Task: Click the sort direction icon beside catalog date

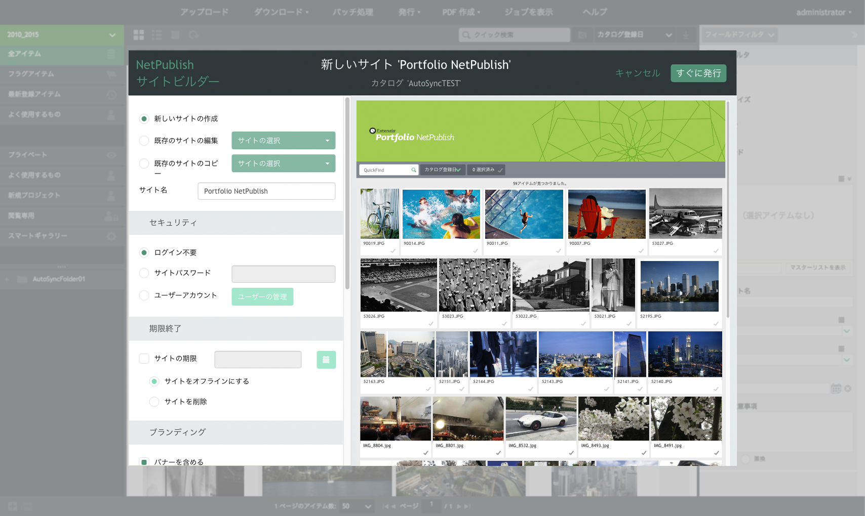Action: pyautogui.click(x=686, y=35)
